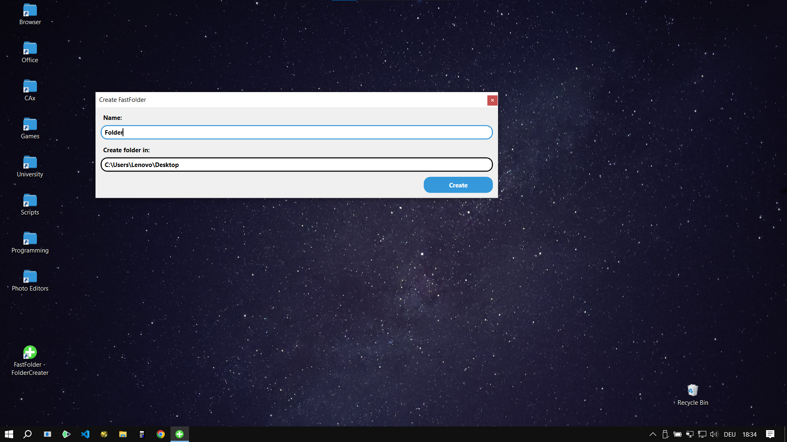This screenshot has width=787, height=442.
Task: Select the Programming folder shortcut
Action: pos(30,239)
